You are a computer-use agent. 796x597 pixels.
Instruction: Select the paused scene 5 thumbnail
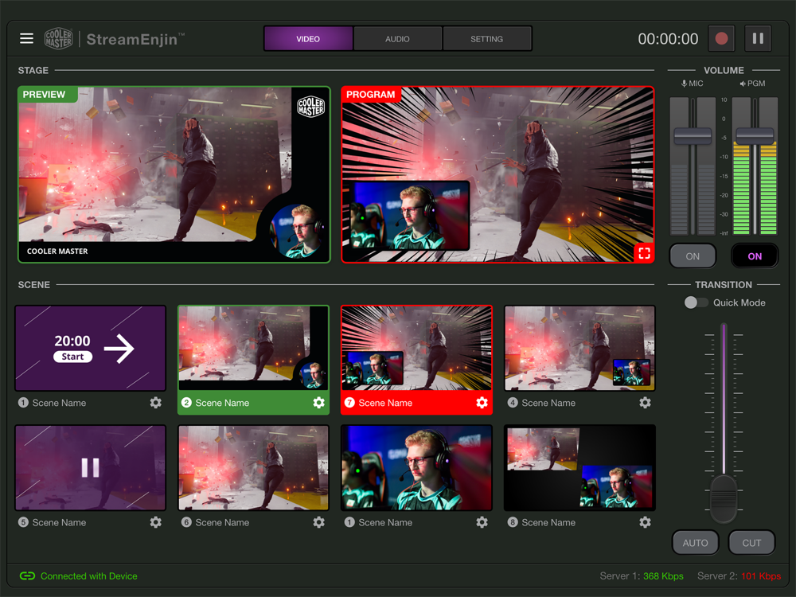point(91,467)
